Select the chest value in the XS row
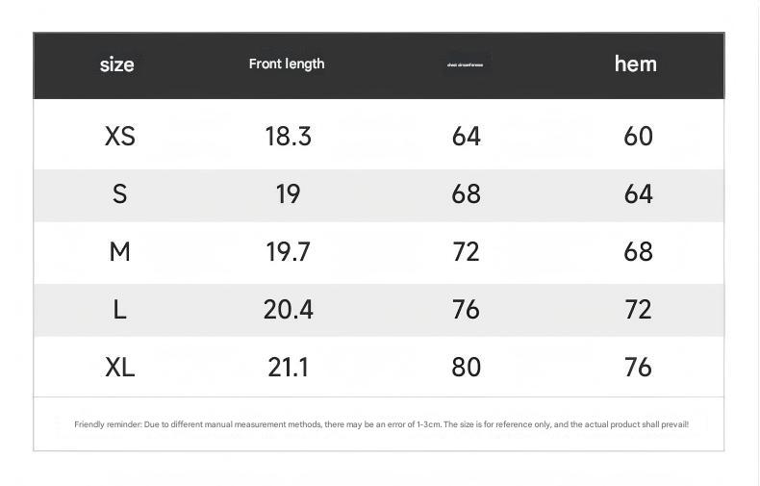 (x=466, y=136)
